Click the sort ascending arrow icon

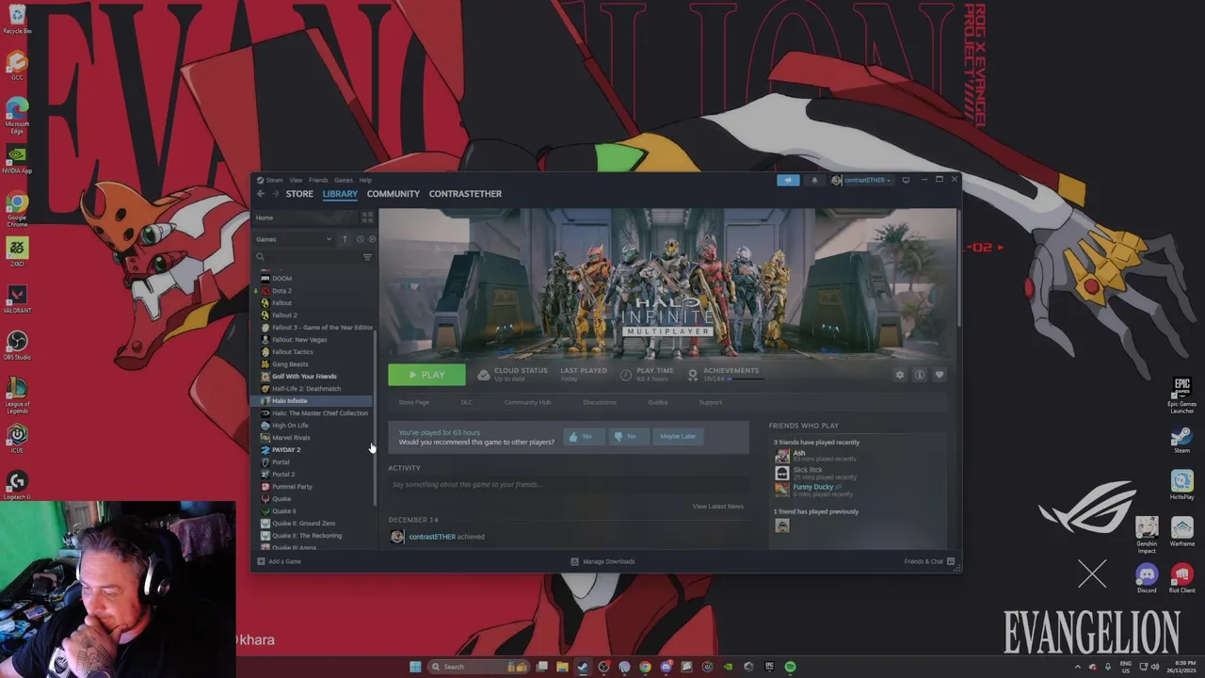[x=345, y=239]
